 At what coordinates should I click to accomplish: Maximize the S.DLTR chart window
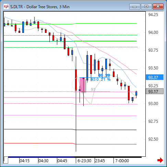click(x=146, y=7)
